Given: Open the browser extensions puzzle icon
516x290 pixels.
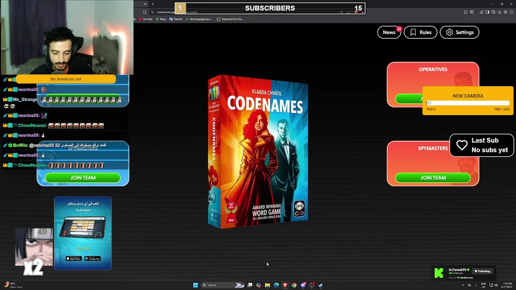Looking at the screenshot, I should click(466, 12).
